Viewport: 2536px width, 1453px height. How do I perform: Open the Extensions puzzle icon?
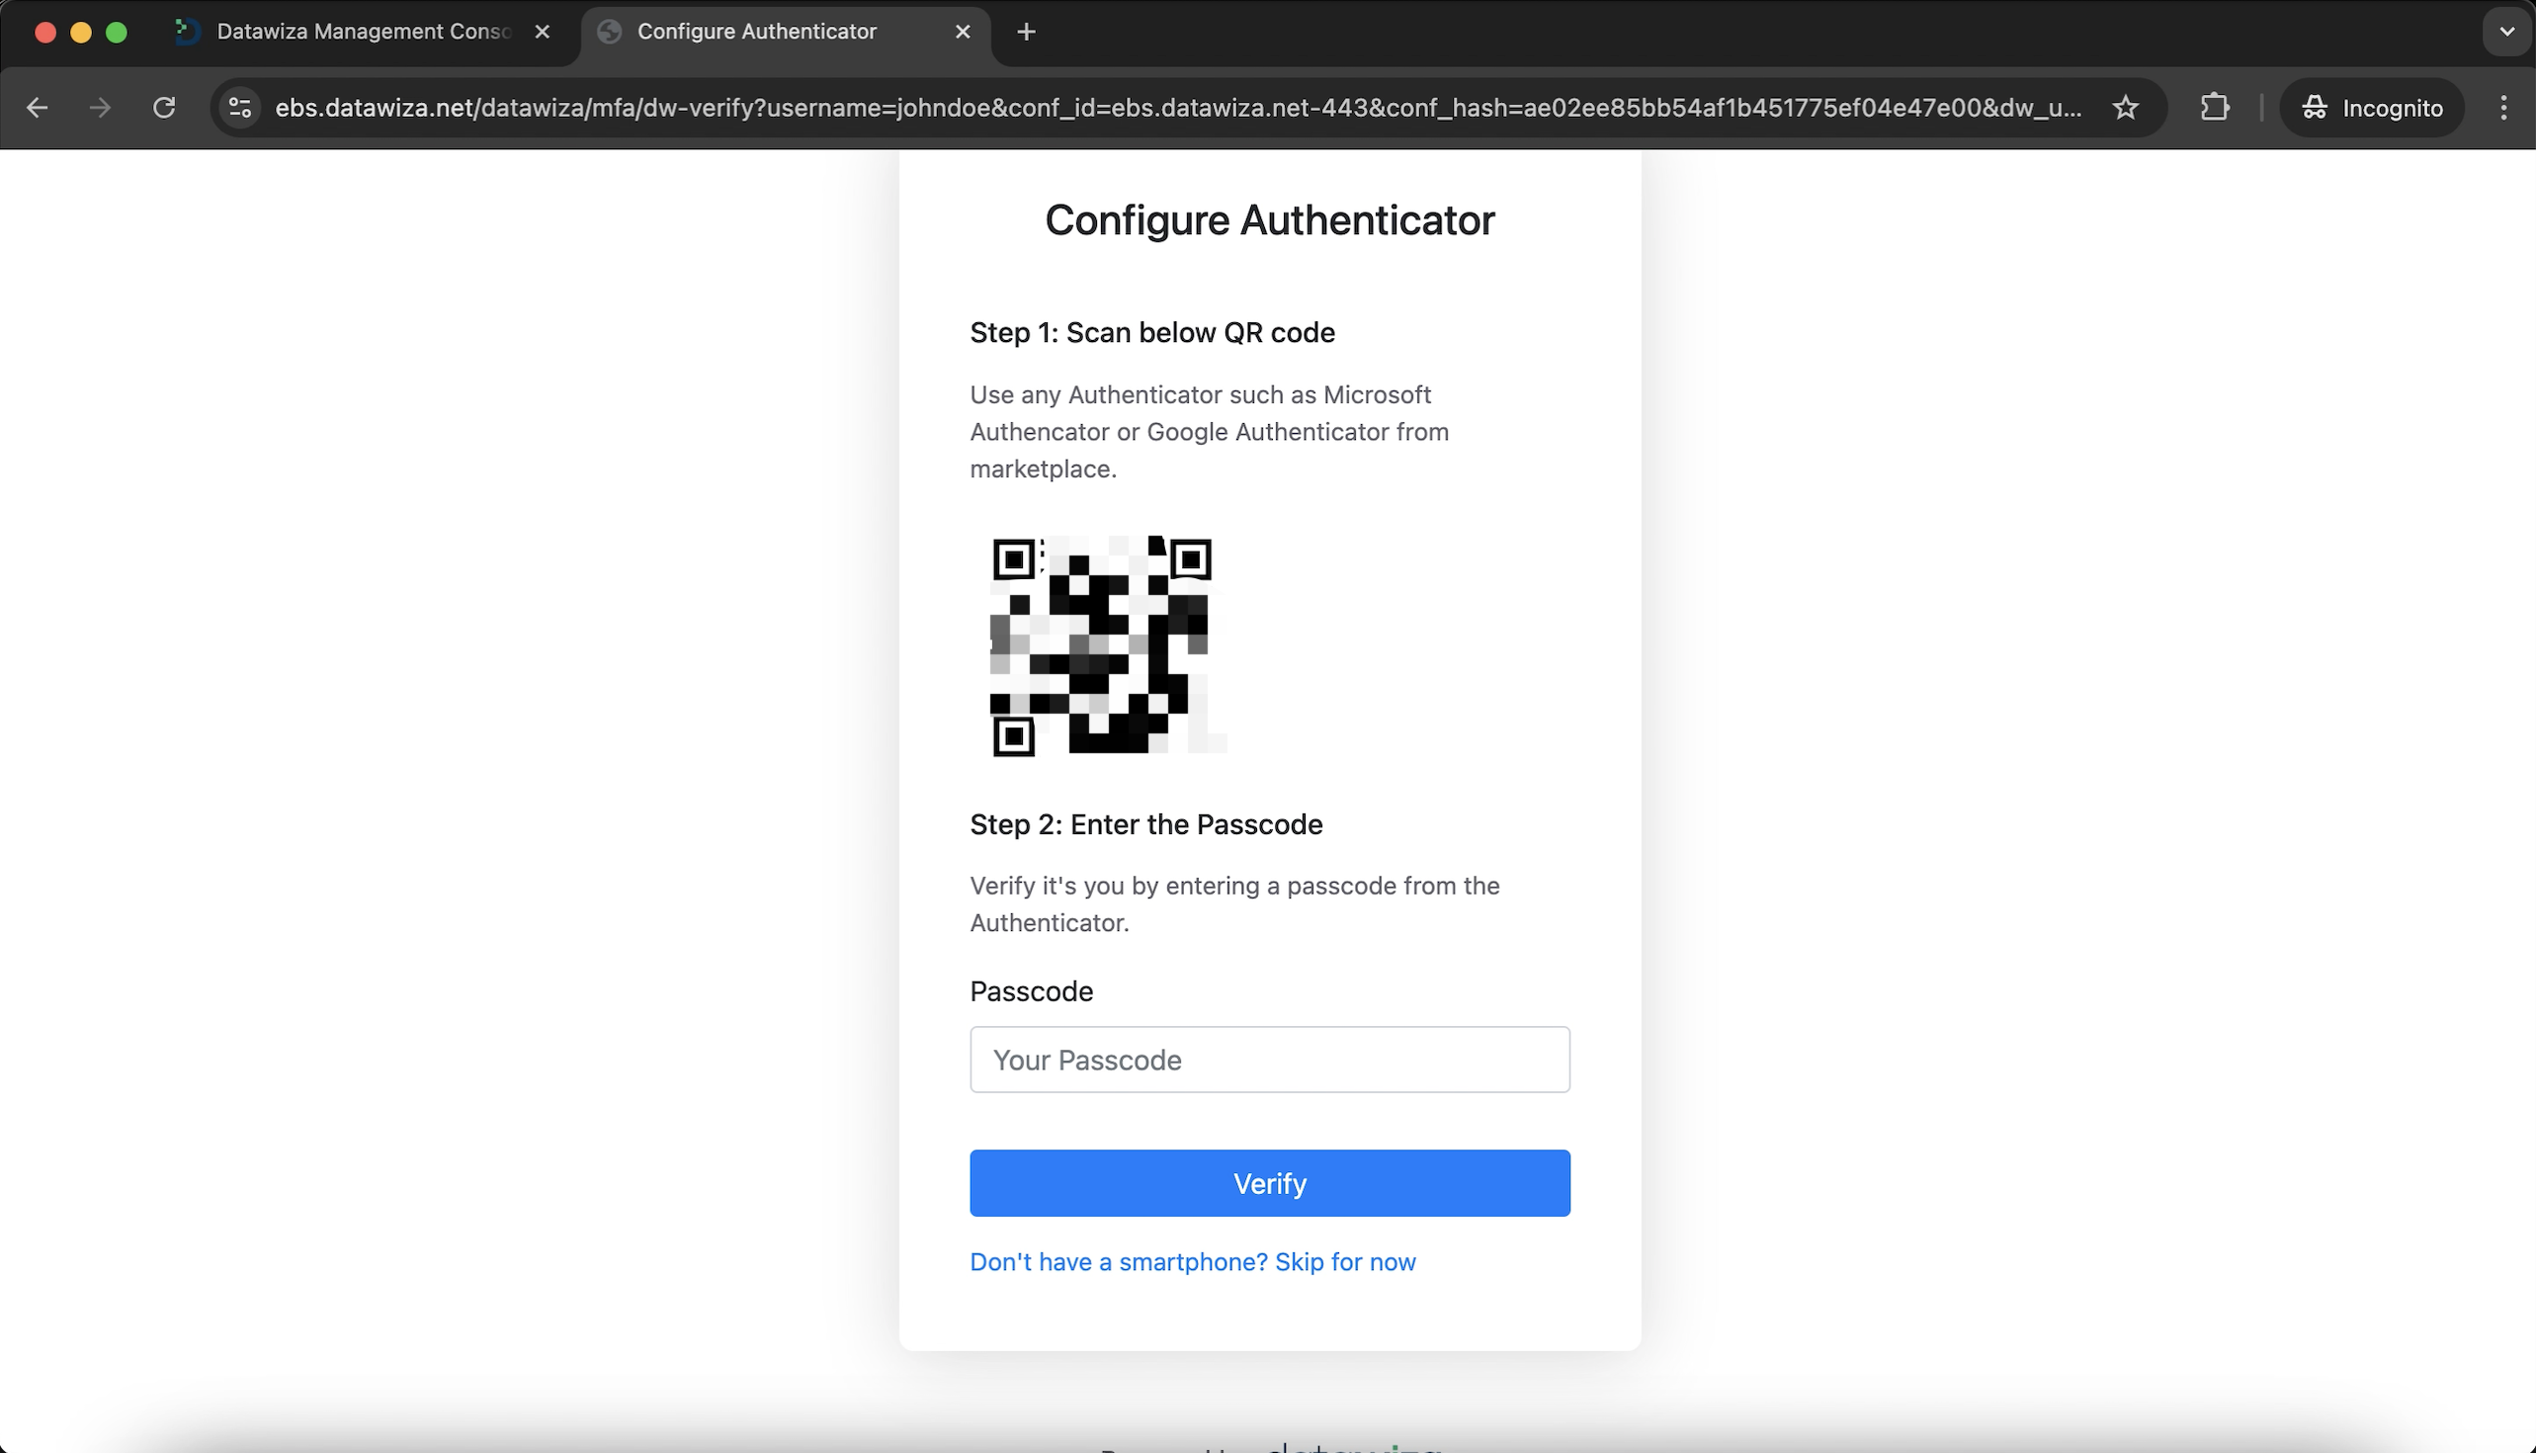2215,108
